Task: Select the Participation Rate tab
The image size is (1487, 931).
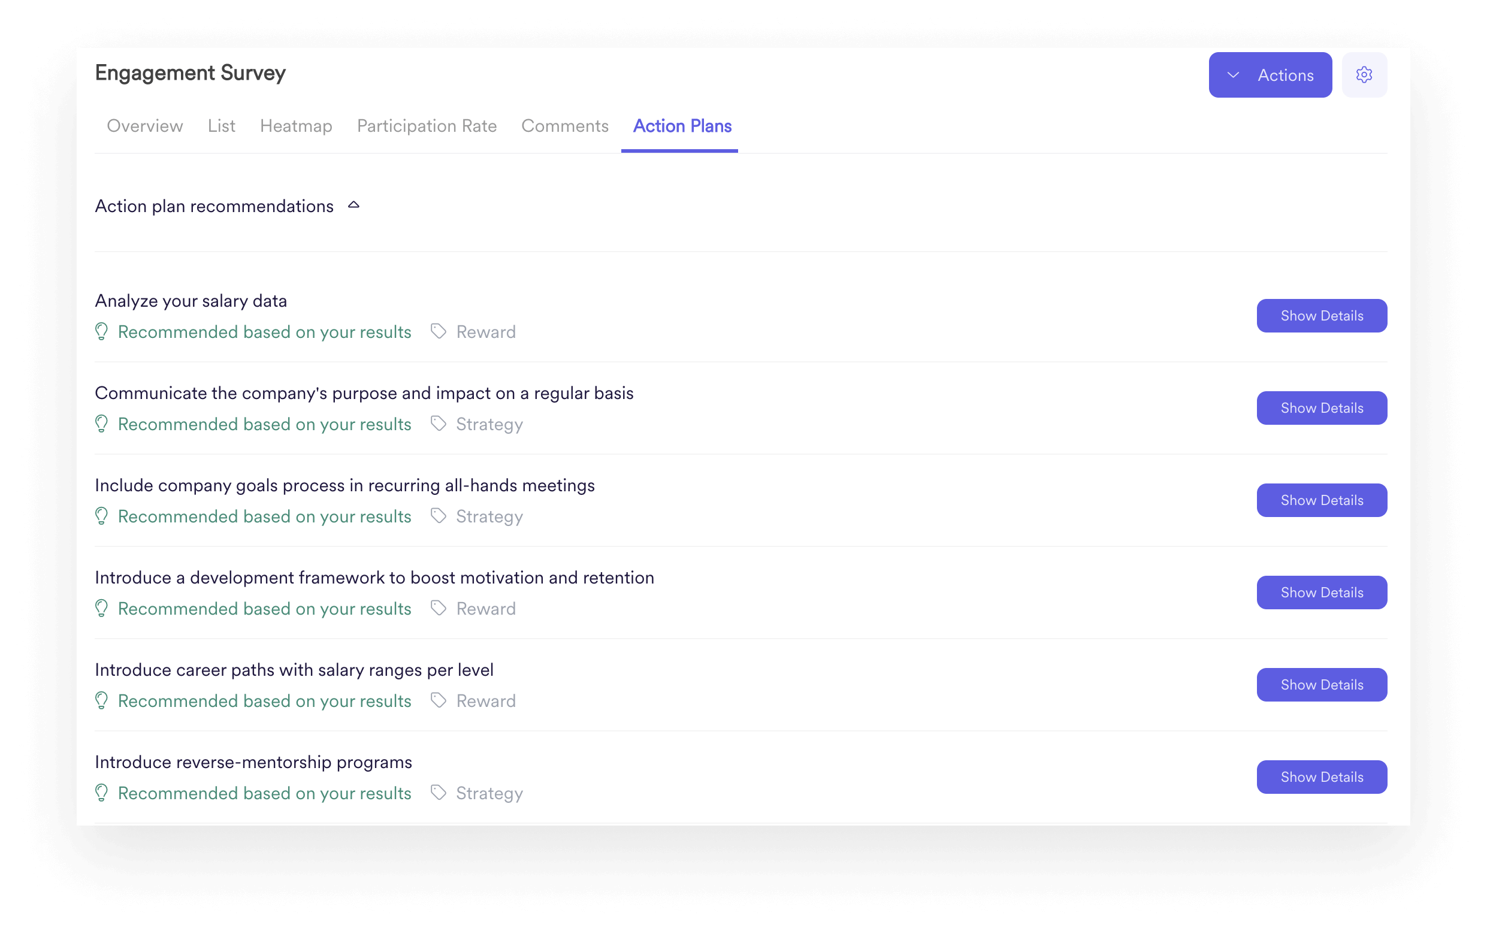Action: pyautogui.click(x=425, y=125)
